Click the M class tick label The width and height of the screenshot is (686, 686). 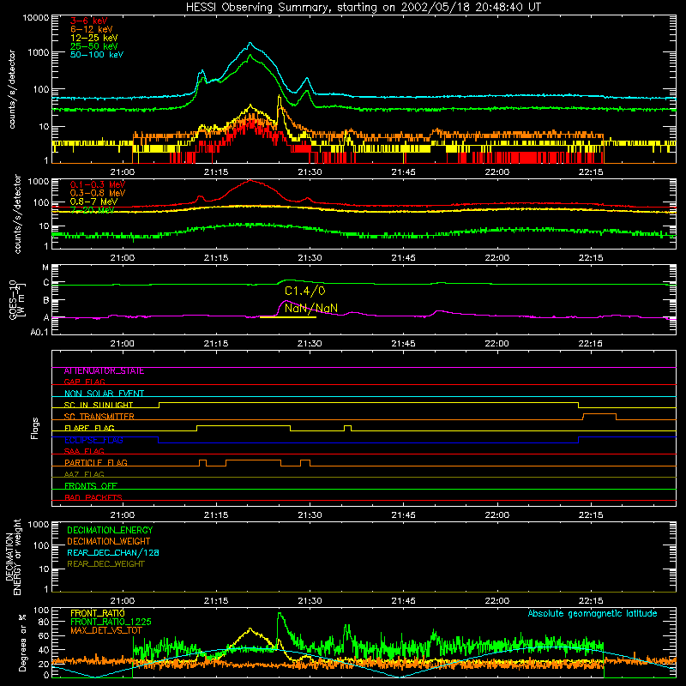(x=45, y=268)
